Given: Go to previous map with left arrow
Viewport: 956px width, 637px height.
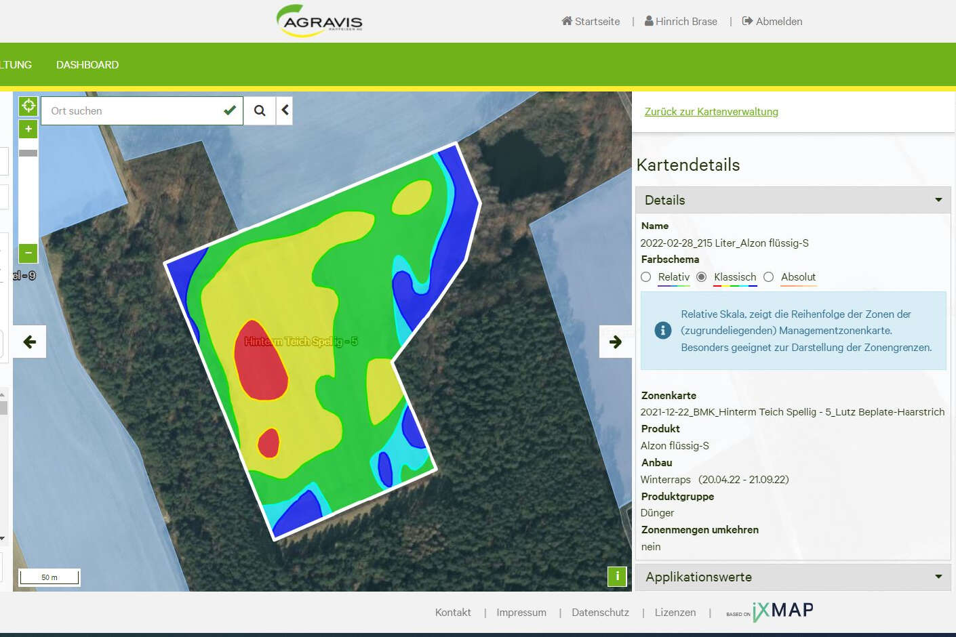Looking at the screenshot, I should pos(30,342).
